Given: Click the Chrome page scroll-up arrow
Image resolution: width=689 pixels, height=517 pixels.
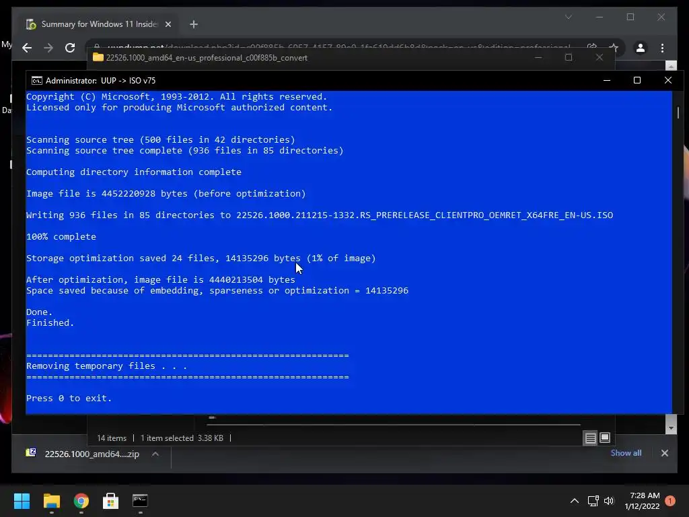Looking at the screenshot, I should click(671, 67).
